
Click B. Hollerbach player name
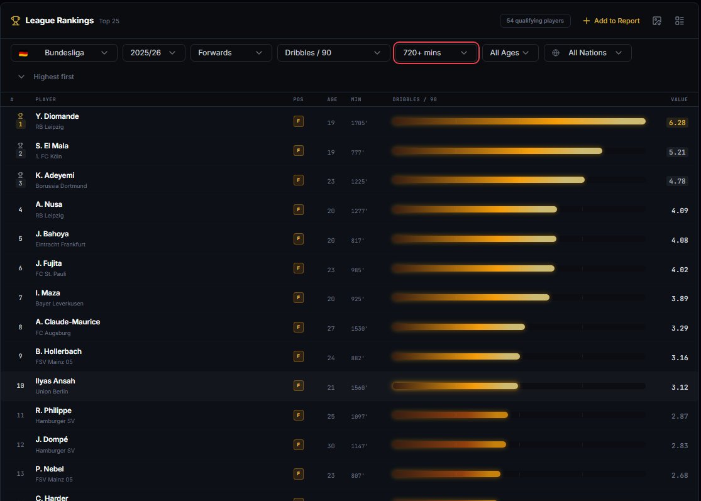(x=58, y=351)
